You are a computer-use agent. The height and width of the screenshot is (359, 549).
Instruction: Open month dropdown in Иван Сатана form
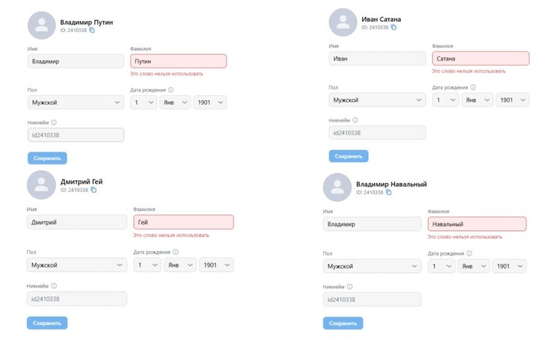pos(477,100)
